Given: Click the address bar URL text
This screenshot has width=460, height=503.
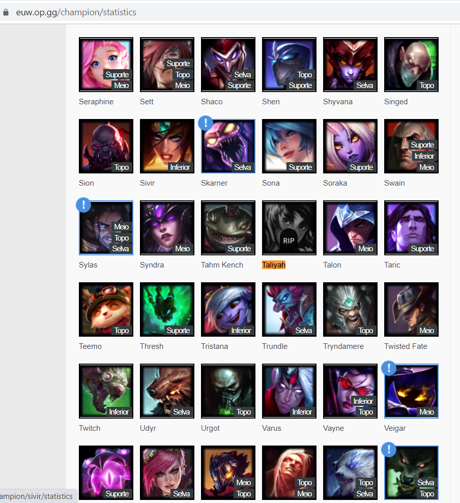Looking at the screenshot, I should point(76,12).
